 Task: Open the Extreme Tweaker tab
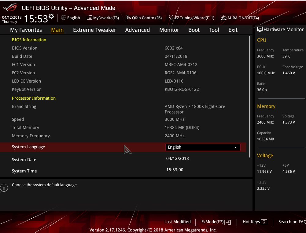[94, 30]
